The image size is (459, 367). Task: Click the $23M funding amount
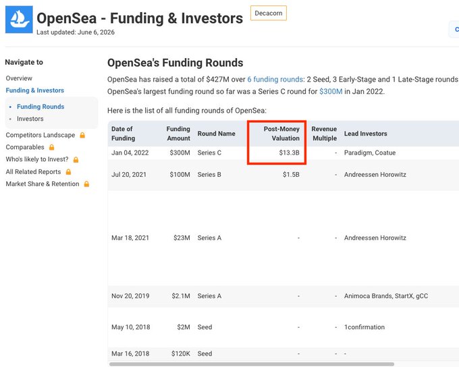tap(182, 237)
